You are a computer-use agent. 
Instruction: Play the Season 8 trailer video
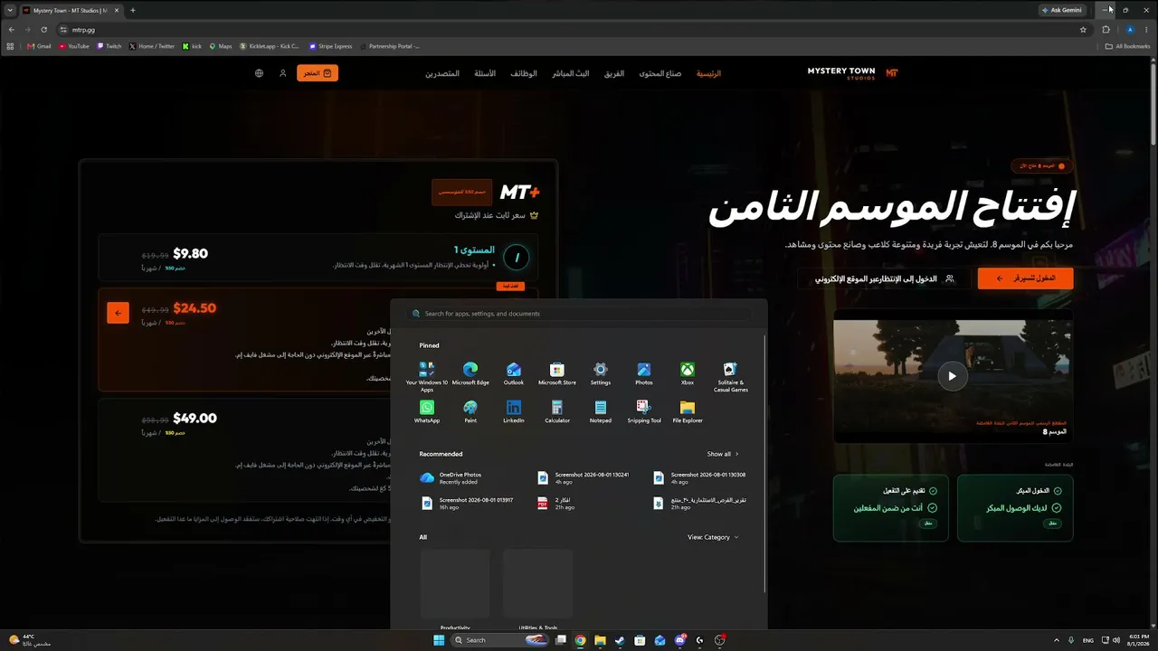[952, 376]
